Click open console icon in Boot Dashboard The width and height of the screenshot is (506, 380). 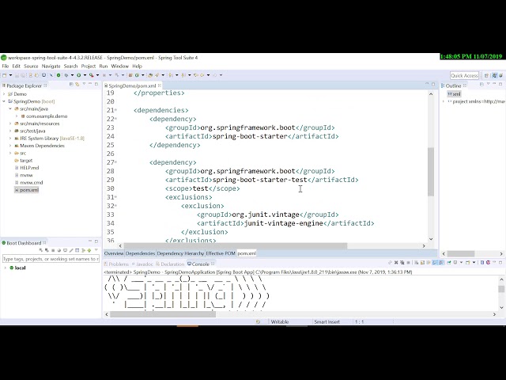[65, 250]
